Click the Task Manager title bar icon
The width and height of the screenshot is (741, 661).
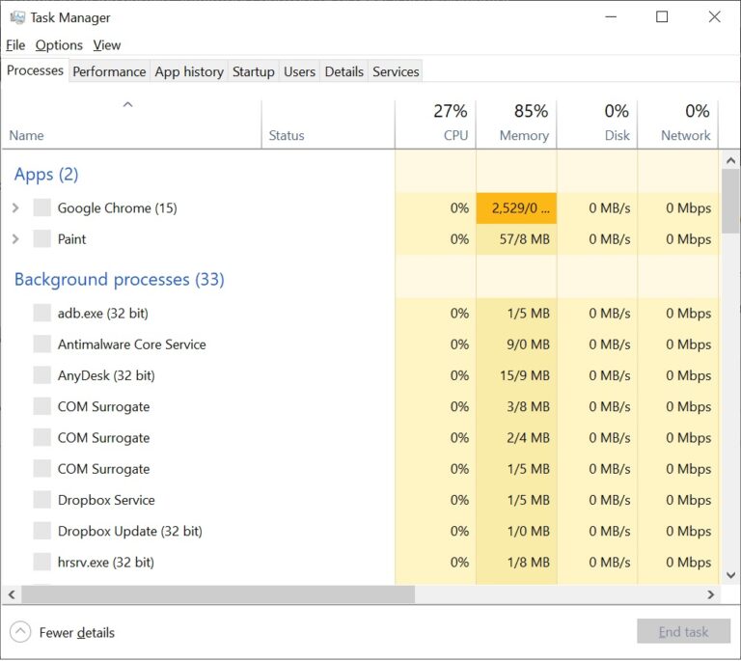(17, 17)
